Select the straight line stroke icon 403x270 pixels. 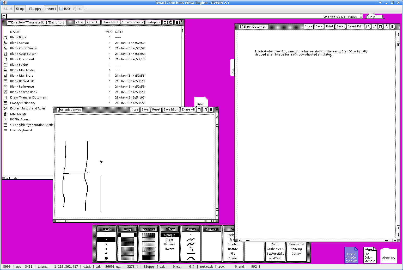click(191, 254)
